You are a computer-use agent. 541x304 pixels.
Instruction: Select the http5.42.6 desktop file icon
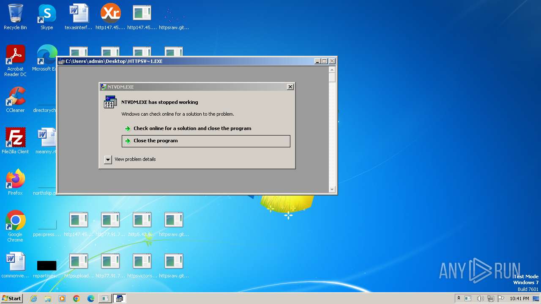142,224
